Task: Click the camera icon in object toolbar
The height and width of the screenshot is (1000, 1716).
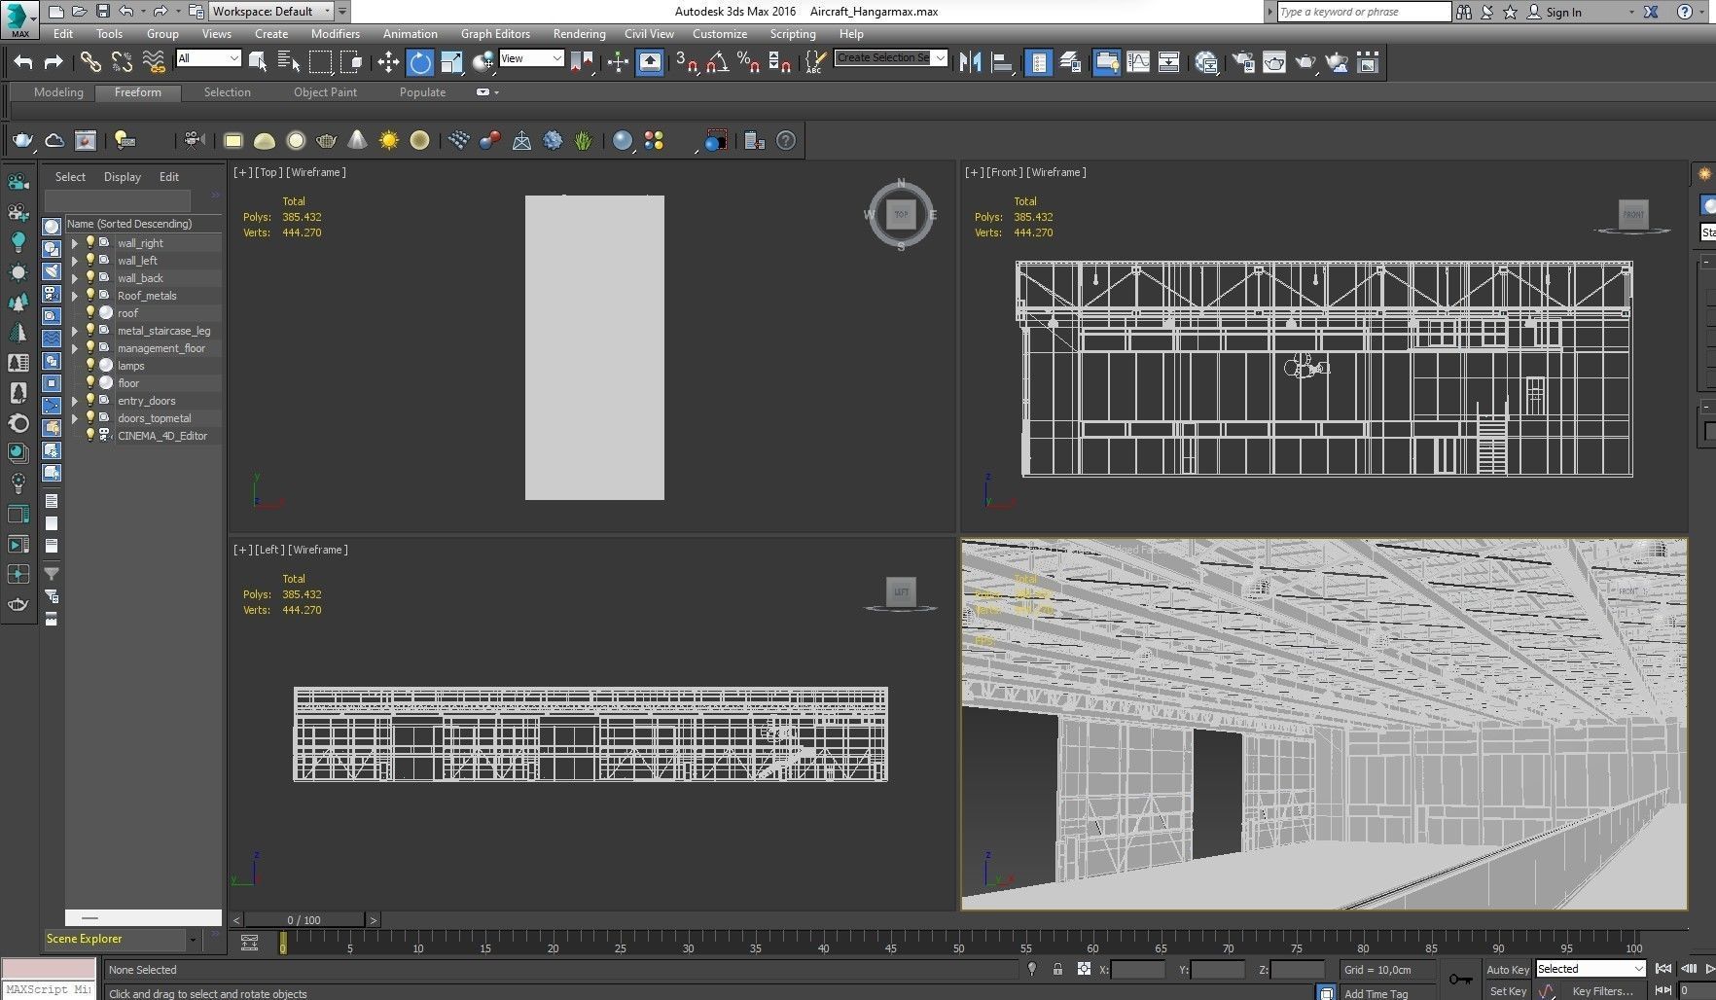Action: pos(195,141)
